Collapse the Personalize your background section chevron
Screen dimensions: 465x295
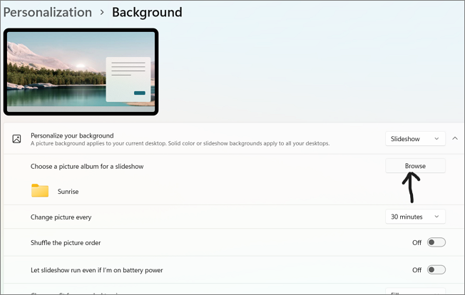455,138
